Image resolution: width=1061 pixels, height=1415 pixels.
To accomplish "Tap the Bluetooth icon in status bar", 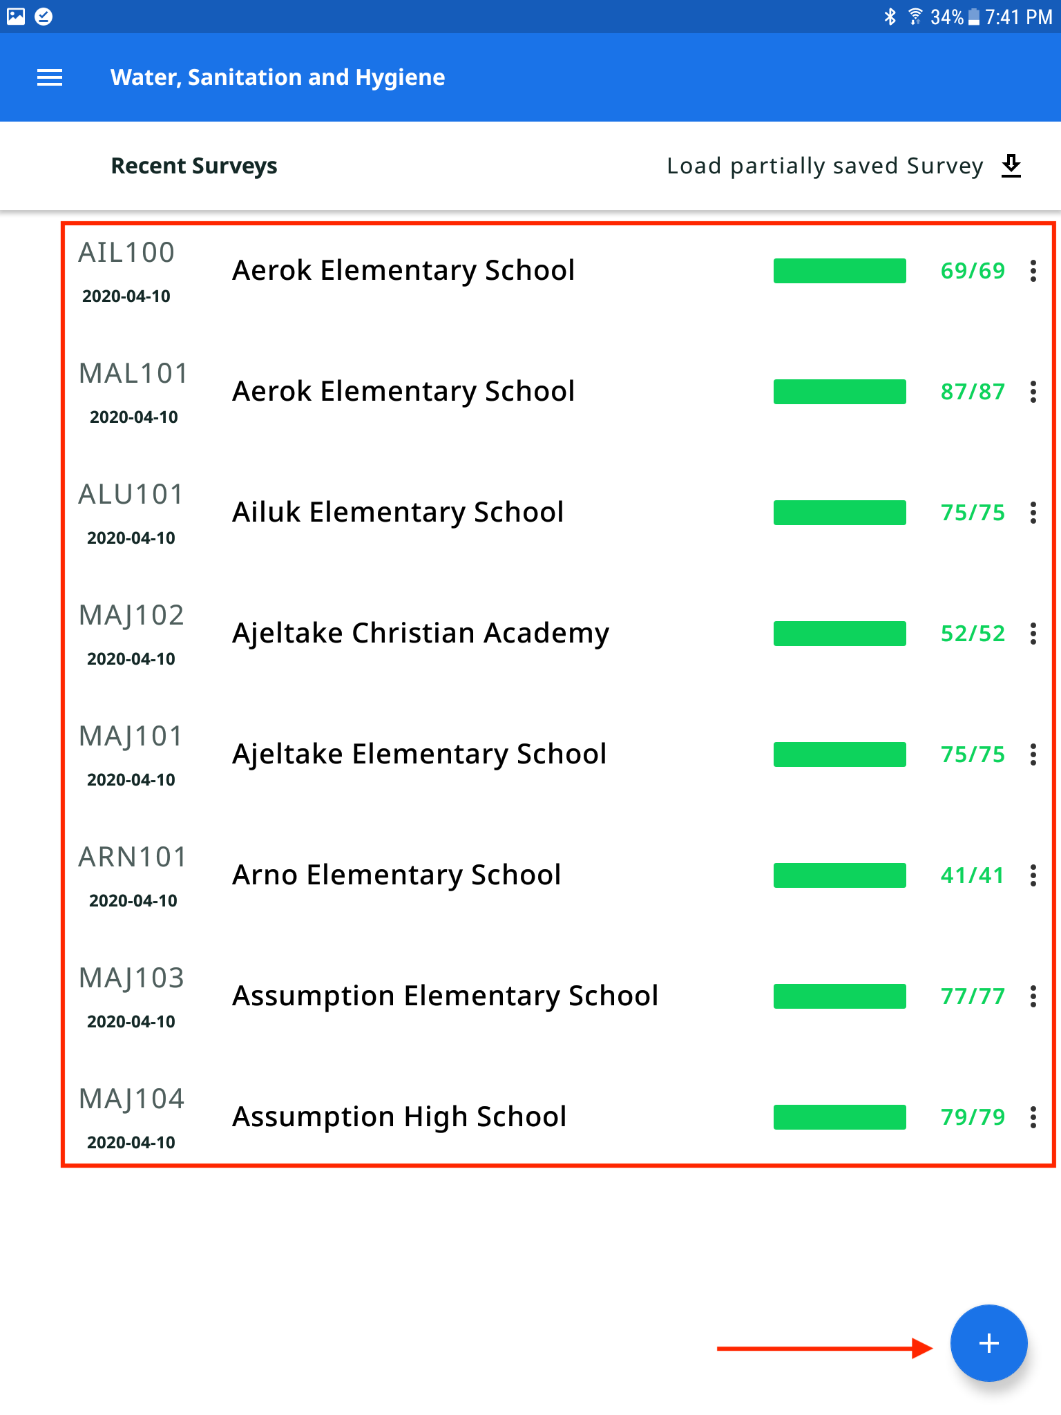I will [890, 17].
